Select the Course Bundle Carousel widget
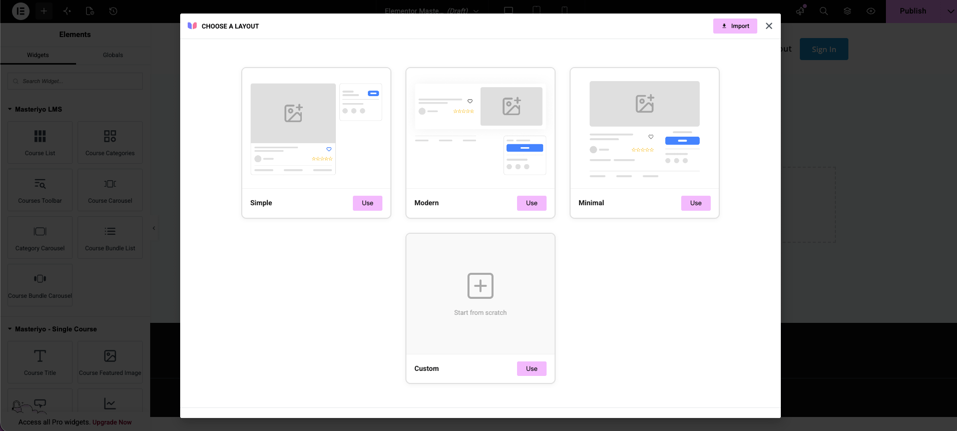The width and height of the screenshot is (957, 431). [40, 285]
